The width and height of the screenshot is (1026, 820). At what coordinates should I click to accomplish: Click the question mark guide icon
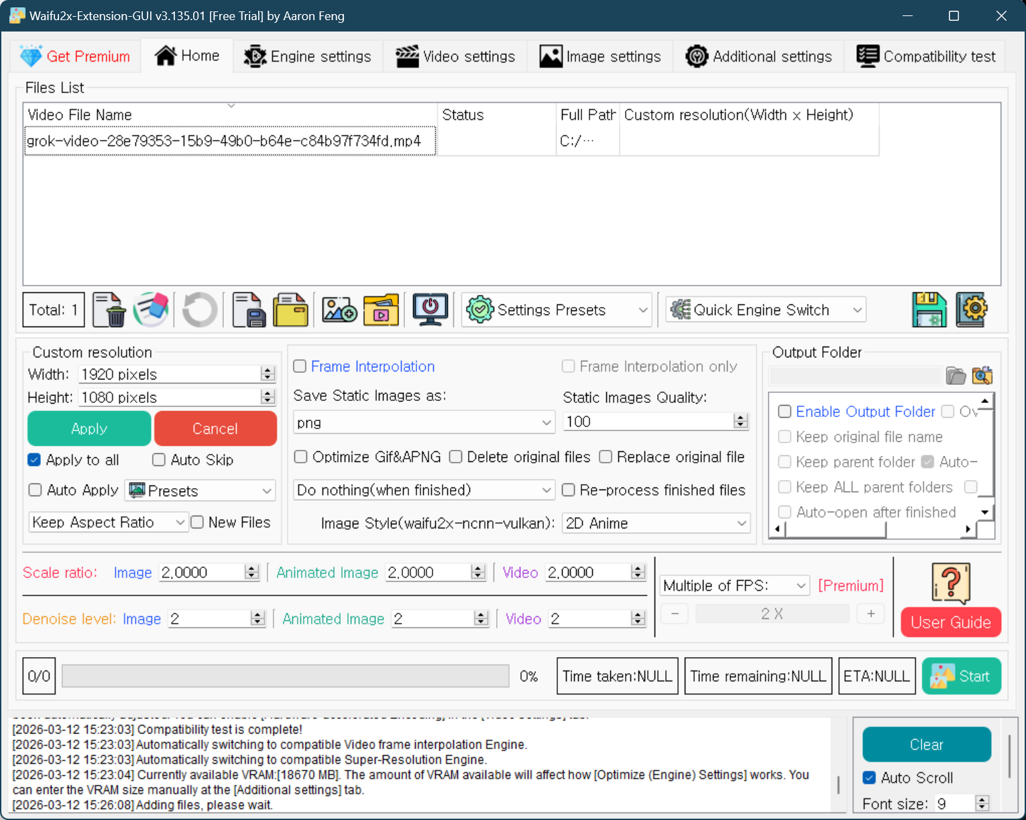[x=951, y=583]
